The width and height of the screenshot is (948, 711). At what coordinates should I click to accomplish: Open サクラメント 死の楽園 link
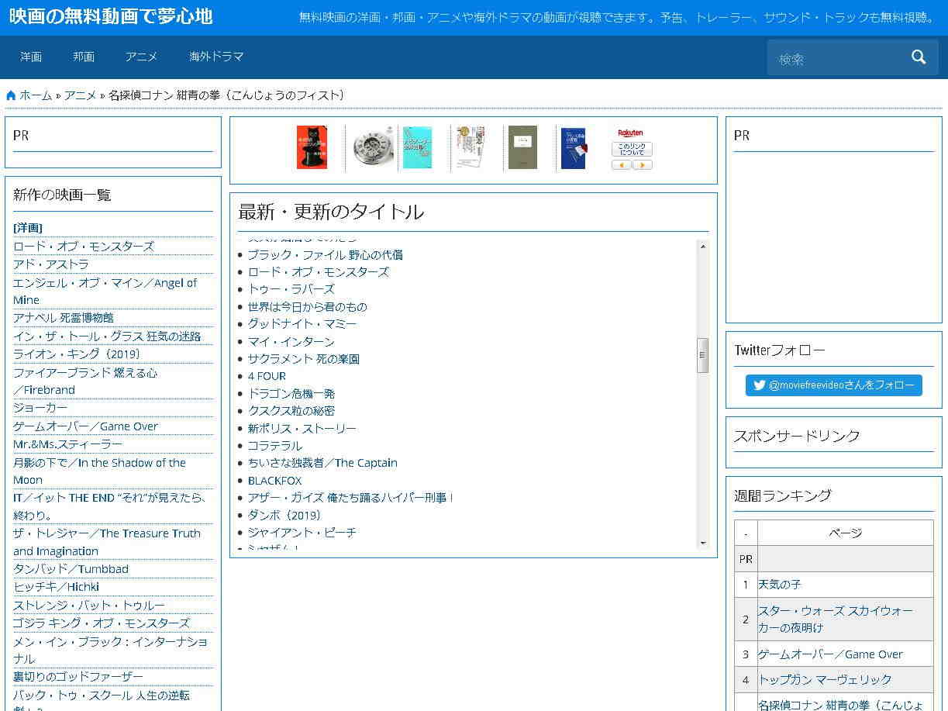[303, 358]
